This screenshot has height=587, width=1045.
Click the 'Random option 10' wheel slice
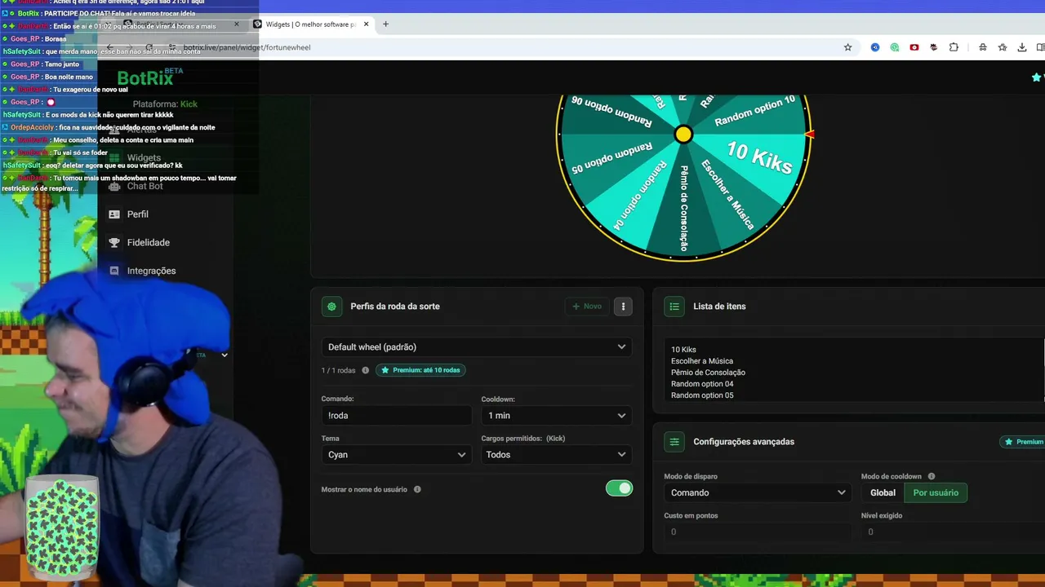(x=754, y=111)
